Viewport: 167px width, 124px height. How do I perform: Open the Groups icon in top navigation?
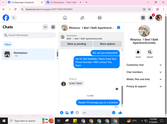[x=100, y=18]
